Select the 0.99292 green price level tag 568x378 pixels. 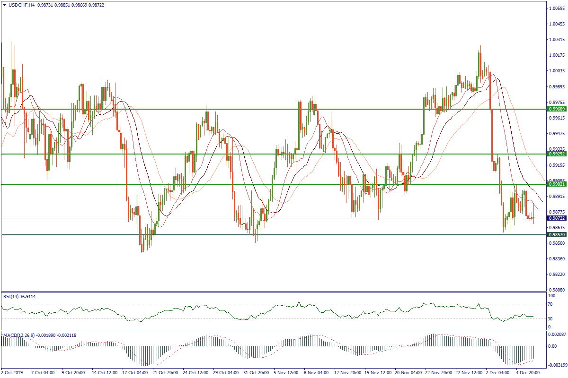click(x=557, y=154)
